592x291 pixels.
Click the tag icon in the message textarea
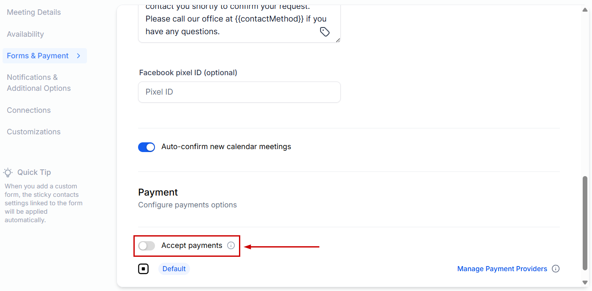coord(324,32)
